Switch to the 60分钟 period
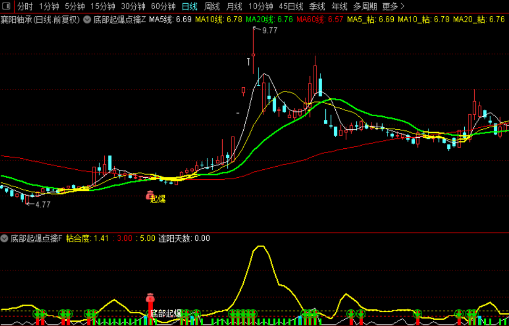This screenshot has height=326, width=509. 163,6
